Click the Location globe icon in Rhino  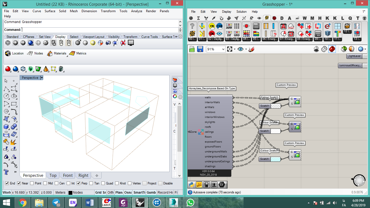pos(8,53)
